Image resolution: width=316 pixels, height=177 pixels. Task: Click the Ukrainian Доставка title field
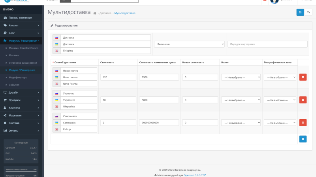coord(105,44)
